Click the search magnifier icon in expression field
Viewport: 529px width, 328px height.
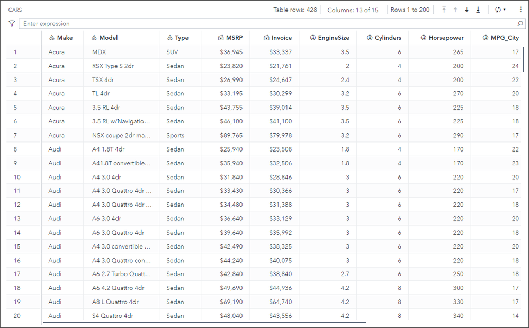click(x=520, y=24)
